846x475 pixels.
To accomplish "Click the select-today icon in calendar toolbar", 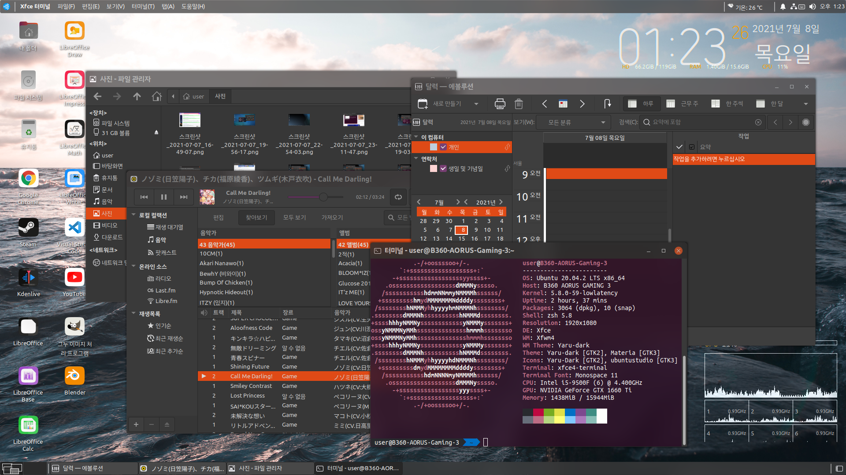I will click(x=563, y=104).
